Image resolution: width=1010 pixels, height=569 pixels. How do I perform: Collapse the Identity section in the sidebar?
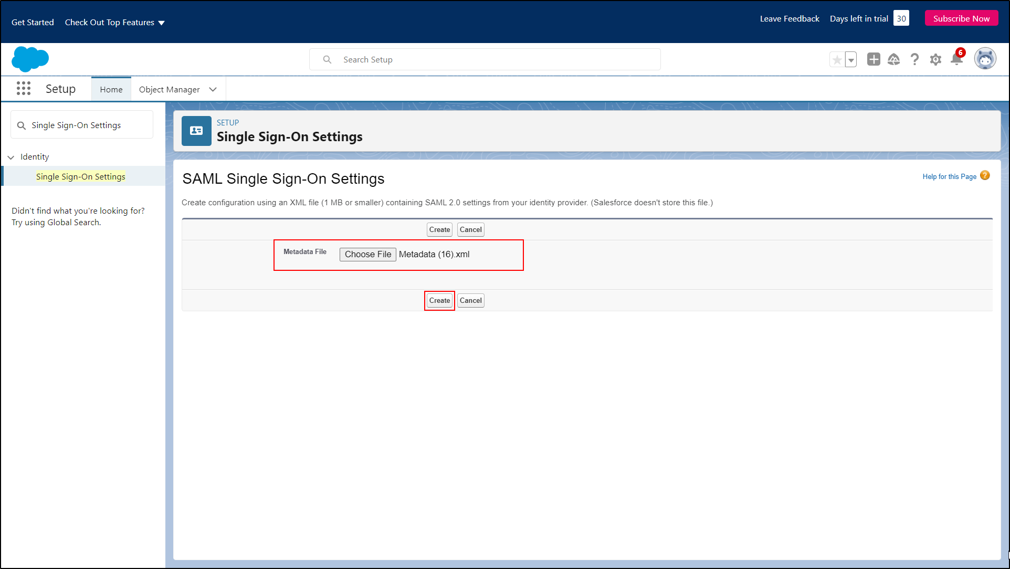(11, 157)
